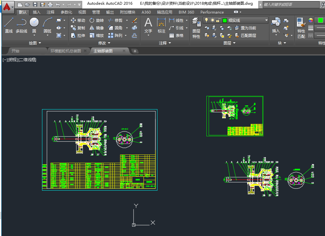325x236 pixels.
Task: Switch to the 参数化 ribbon tab
Action: (66, 12)
